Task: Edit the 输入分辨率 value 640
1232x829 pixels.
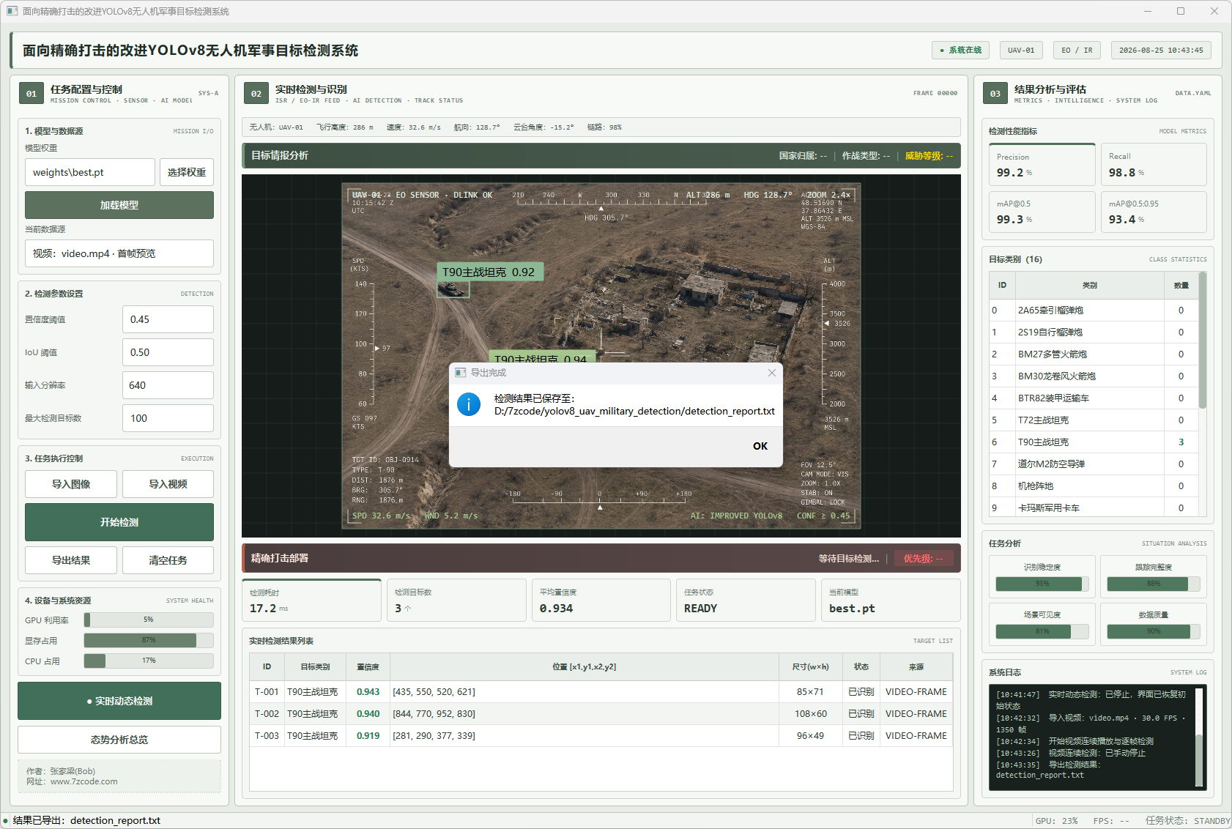Action: click(168, 385)
